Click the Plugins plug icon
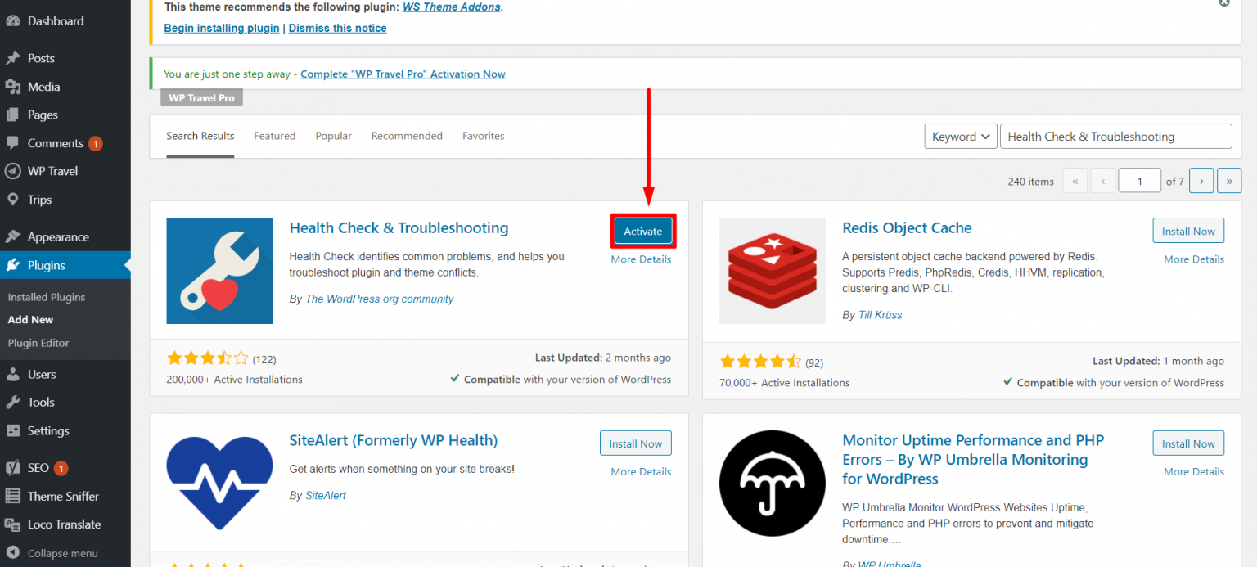Viewport: 1257px width, 567px height. pyautogui.click(x=12, y=265)
